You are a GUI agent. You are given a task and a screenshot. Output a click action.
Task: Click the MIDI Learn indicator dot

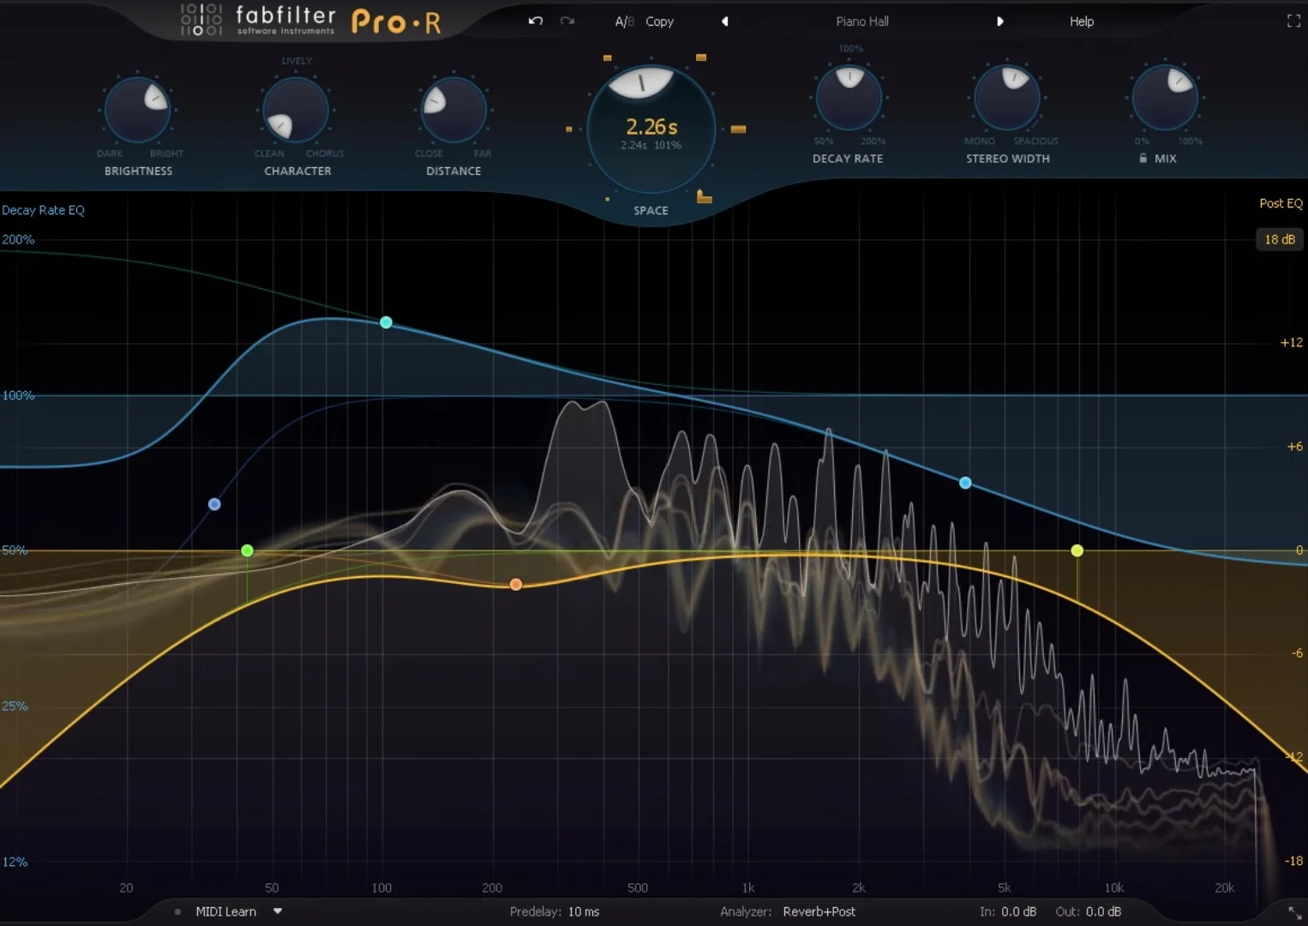click(x=177, y=911)
